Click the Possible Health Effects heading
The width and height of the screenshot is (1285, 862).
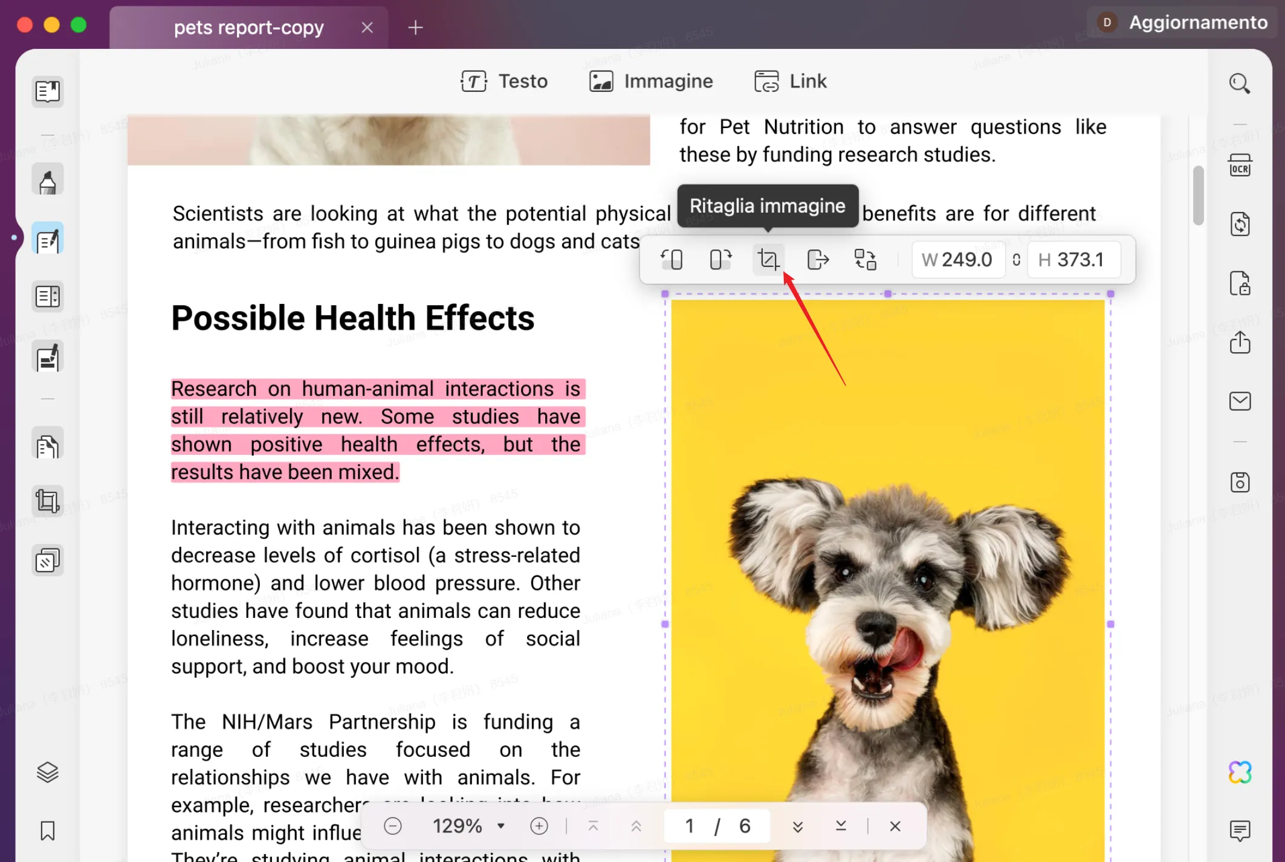(353, 318)
